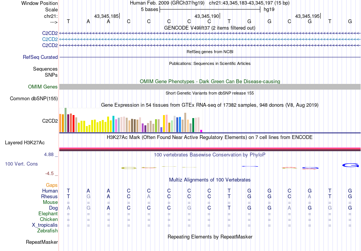Click the Sequences track label
This screenshot has height=251, width=361.
point(45,69)
